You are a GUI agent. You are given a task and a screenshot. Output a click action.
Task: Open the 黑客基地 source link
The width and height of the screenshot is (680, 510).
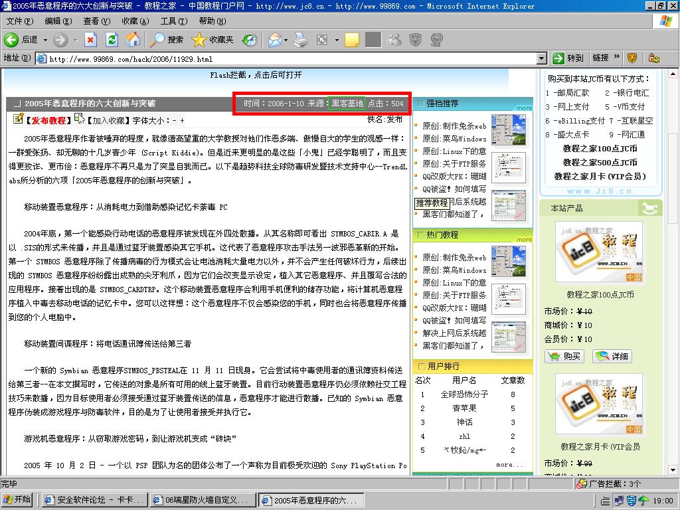tap(346, 103)
